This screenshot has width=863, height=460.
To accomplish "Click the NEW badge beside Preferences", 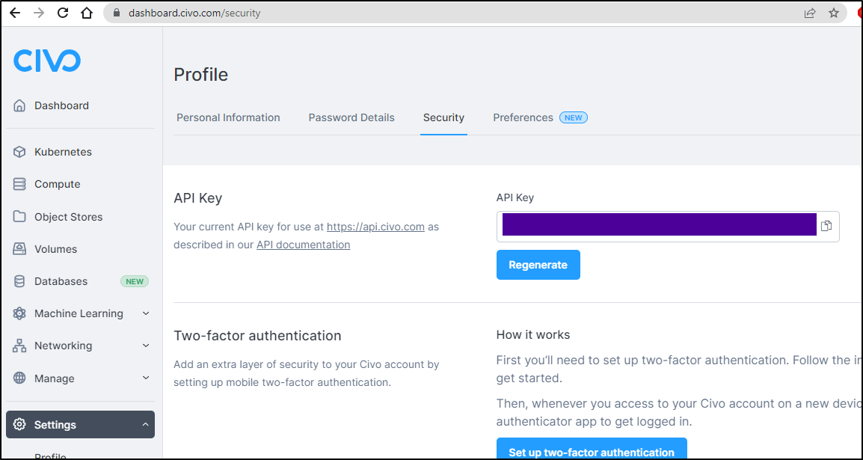I will [574, 117].
